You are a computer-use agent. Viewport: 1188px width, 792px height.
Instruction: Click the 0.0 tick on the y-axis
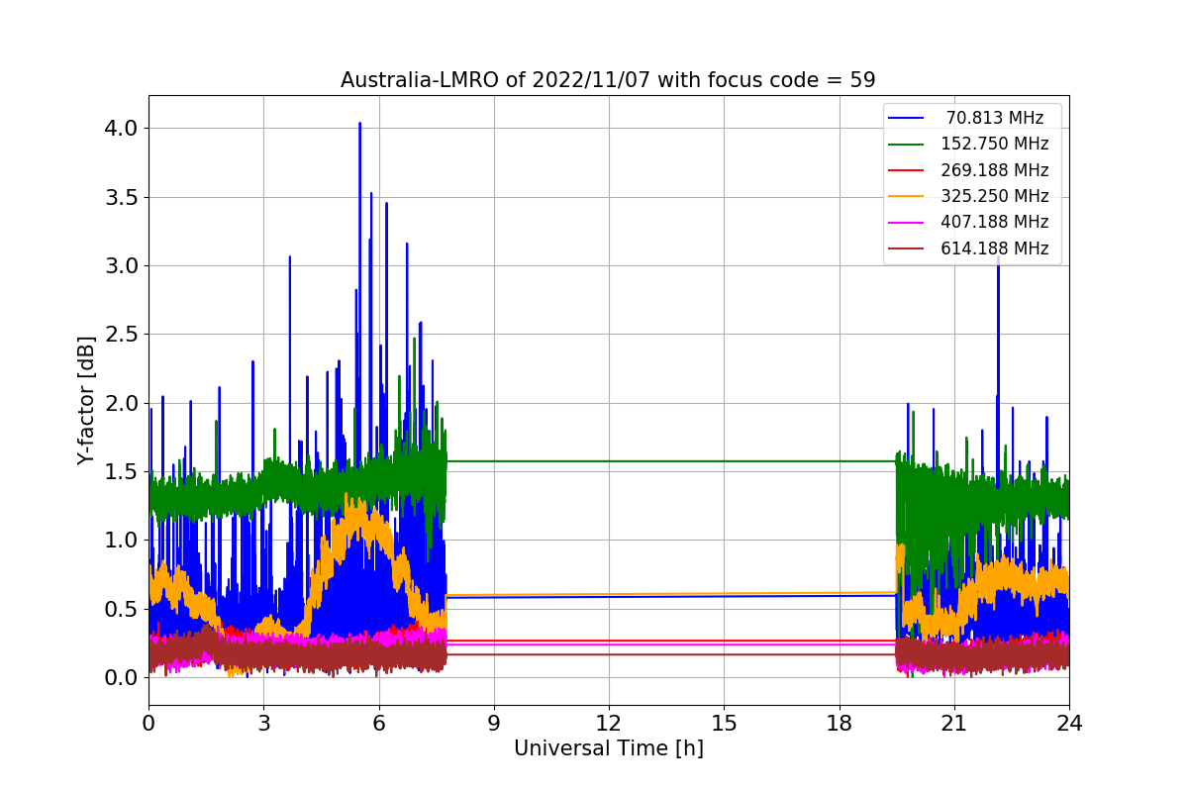pyautogui.click(x=123, y=677)
